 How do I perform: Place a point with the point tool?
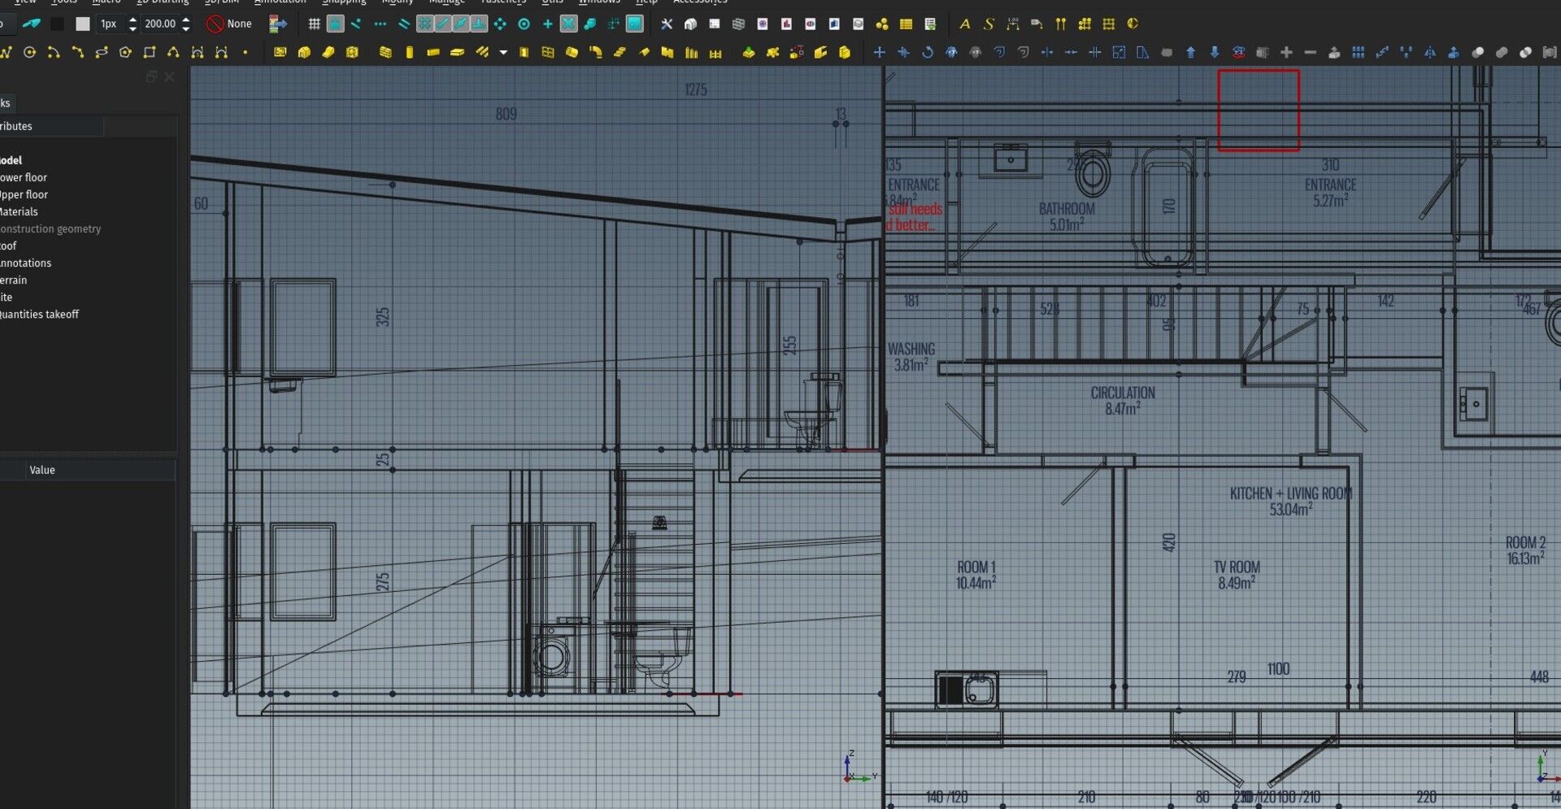coord(245,52)
